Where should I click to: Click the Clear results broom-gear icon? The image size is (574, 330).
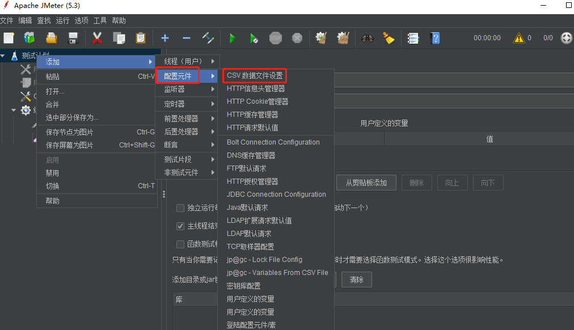click(x=321, y=38)
